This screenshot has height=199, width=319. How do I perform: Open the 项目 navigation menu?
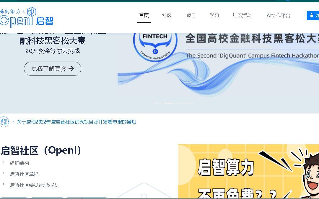191,15
